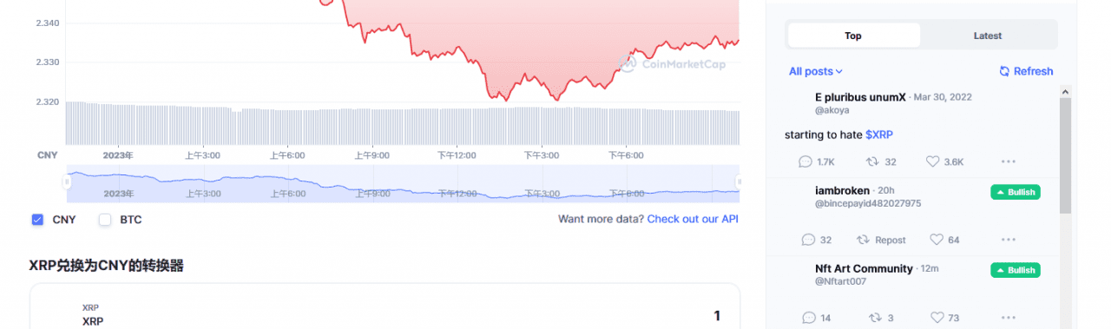Repost the E pluribus unumX post

click(x=881, y=161)
